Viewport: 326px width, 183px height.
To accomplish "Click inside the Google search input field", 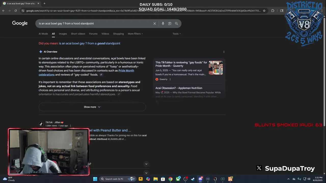I will 94,23.
